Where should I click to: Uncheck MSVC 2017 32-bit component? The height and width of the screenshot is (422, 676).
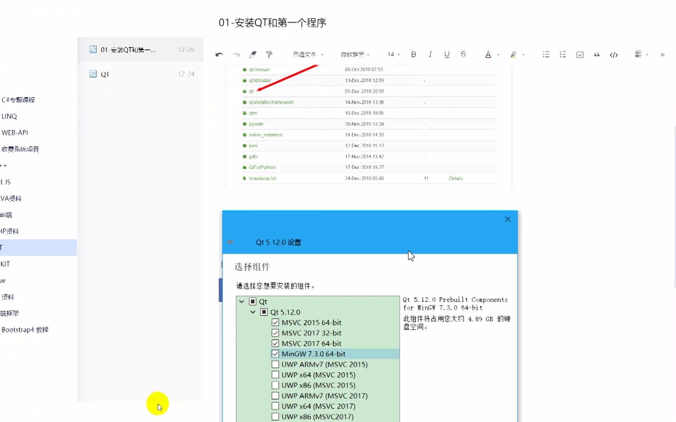(x=275, y=333)
